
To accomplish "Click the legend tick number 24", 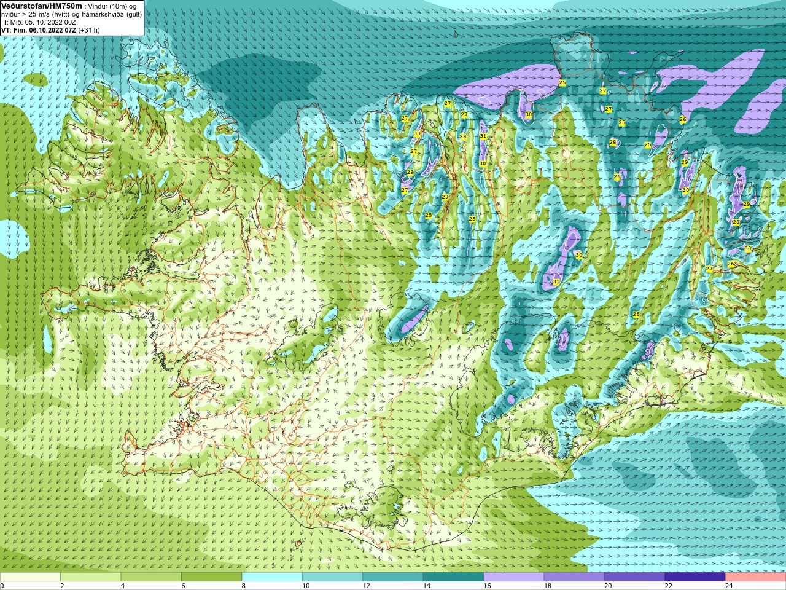I will coord(729,586).
